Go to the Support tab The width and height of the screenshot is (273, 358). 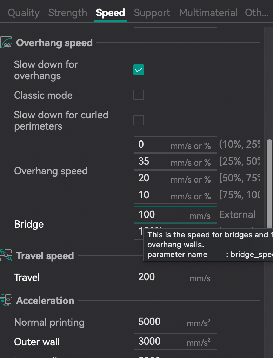[x=152, y=13]
